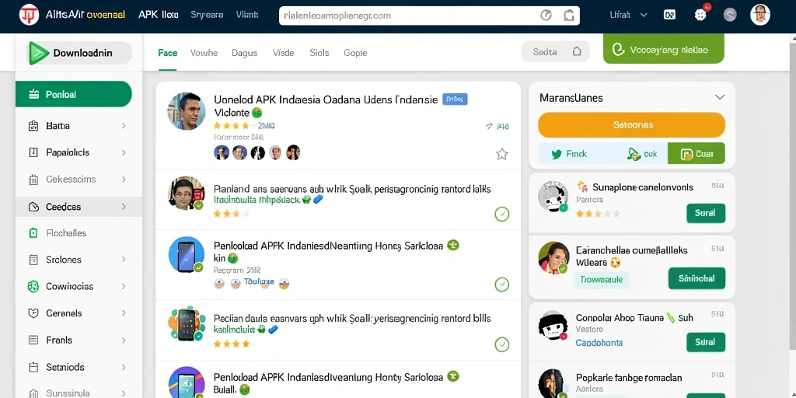The height and width of the screenshot is (398, 796).
Task: Toggle the green checkmark on the phone APPK listing
Action: coord(501,285)
